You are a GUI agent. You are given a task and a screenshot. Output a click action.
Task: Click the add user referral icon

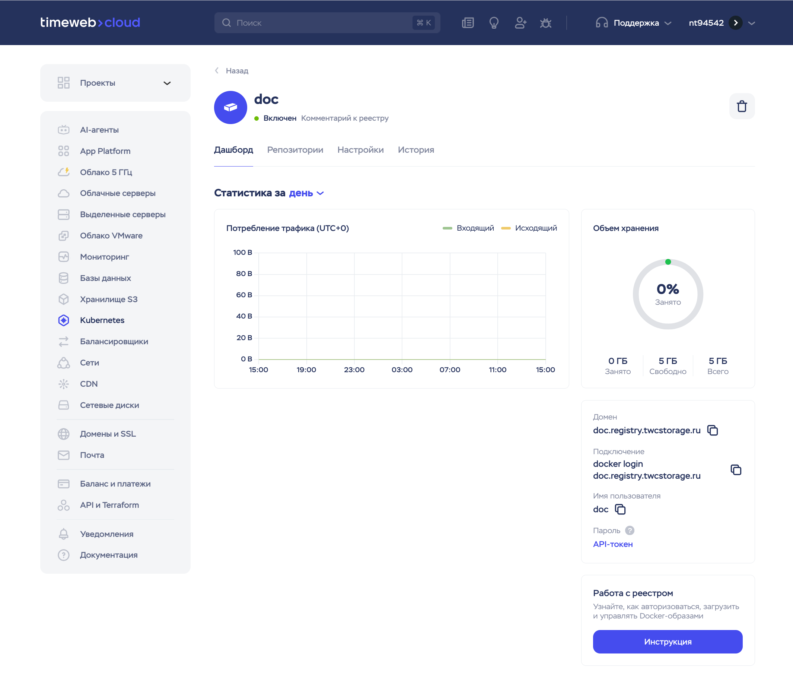520,23
